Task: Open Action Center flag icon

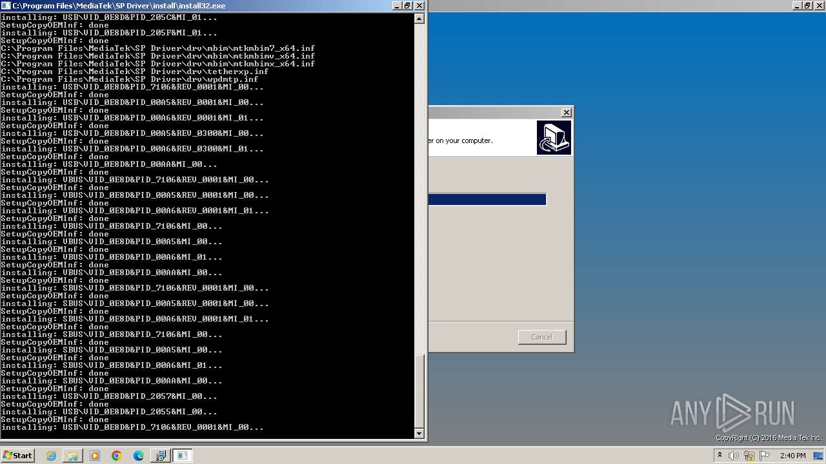Action: point(765,456)
